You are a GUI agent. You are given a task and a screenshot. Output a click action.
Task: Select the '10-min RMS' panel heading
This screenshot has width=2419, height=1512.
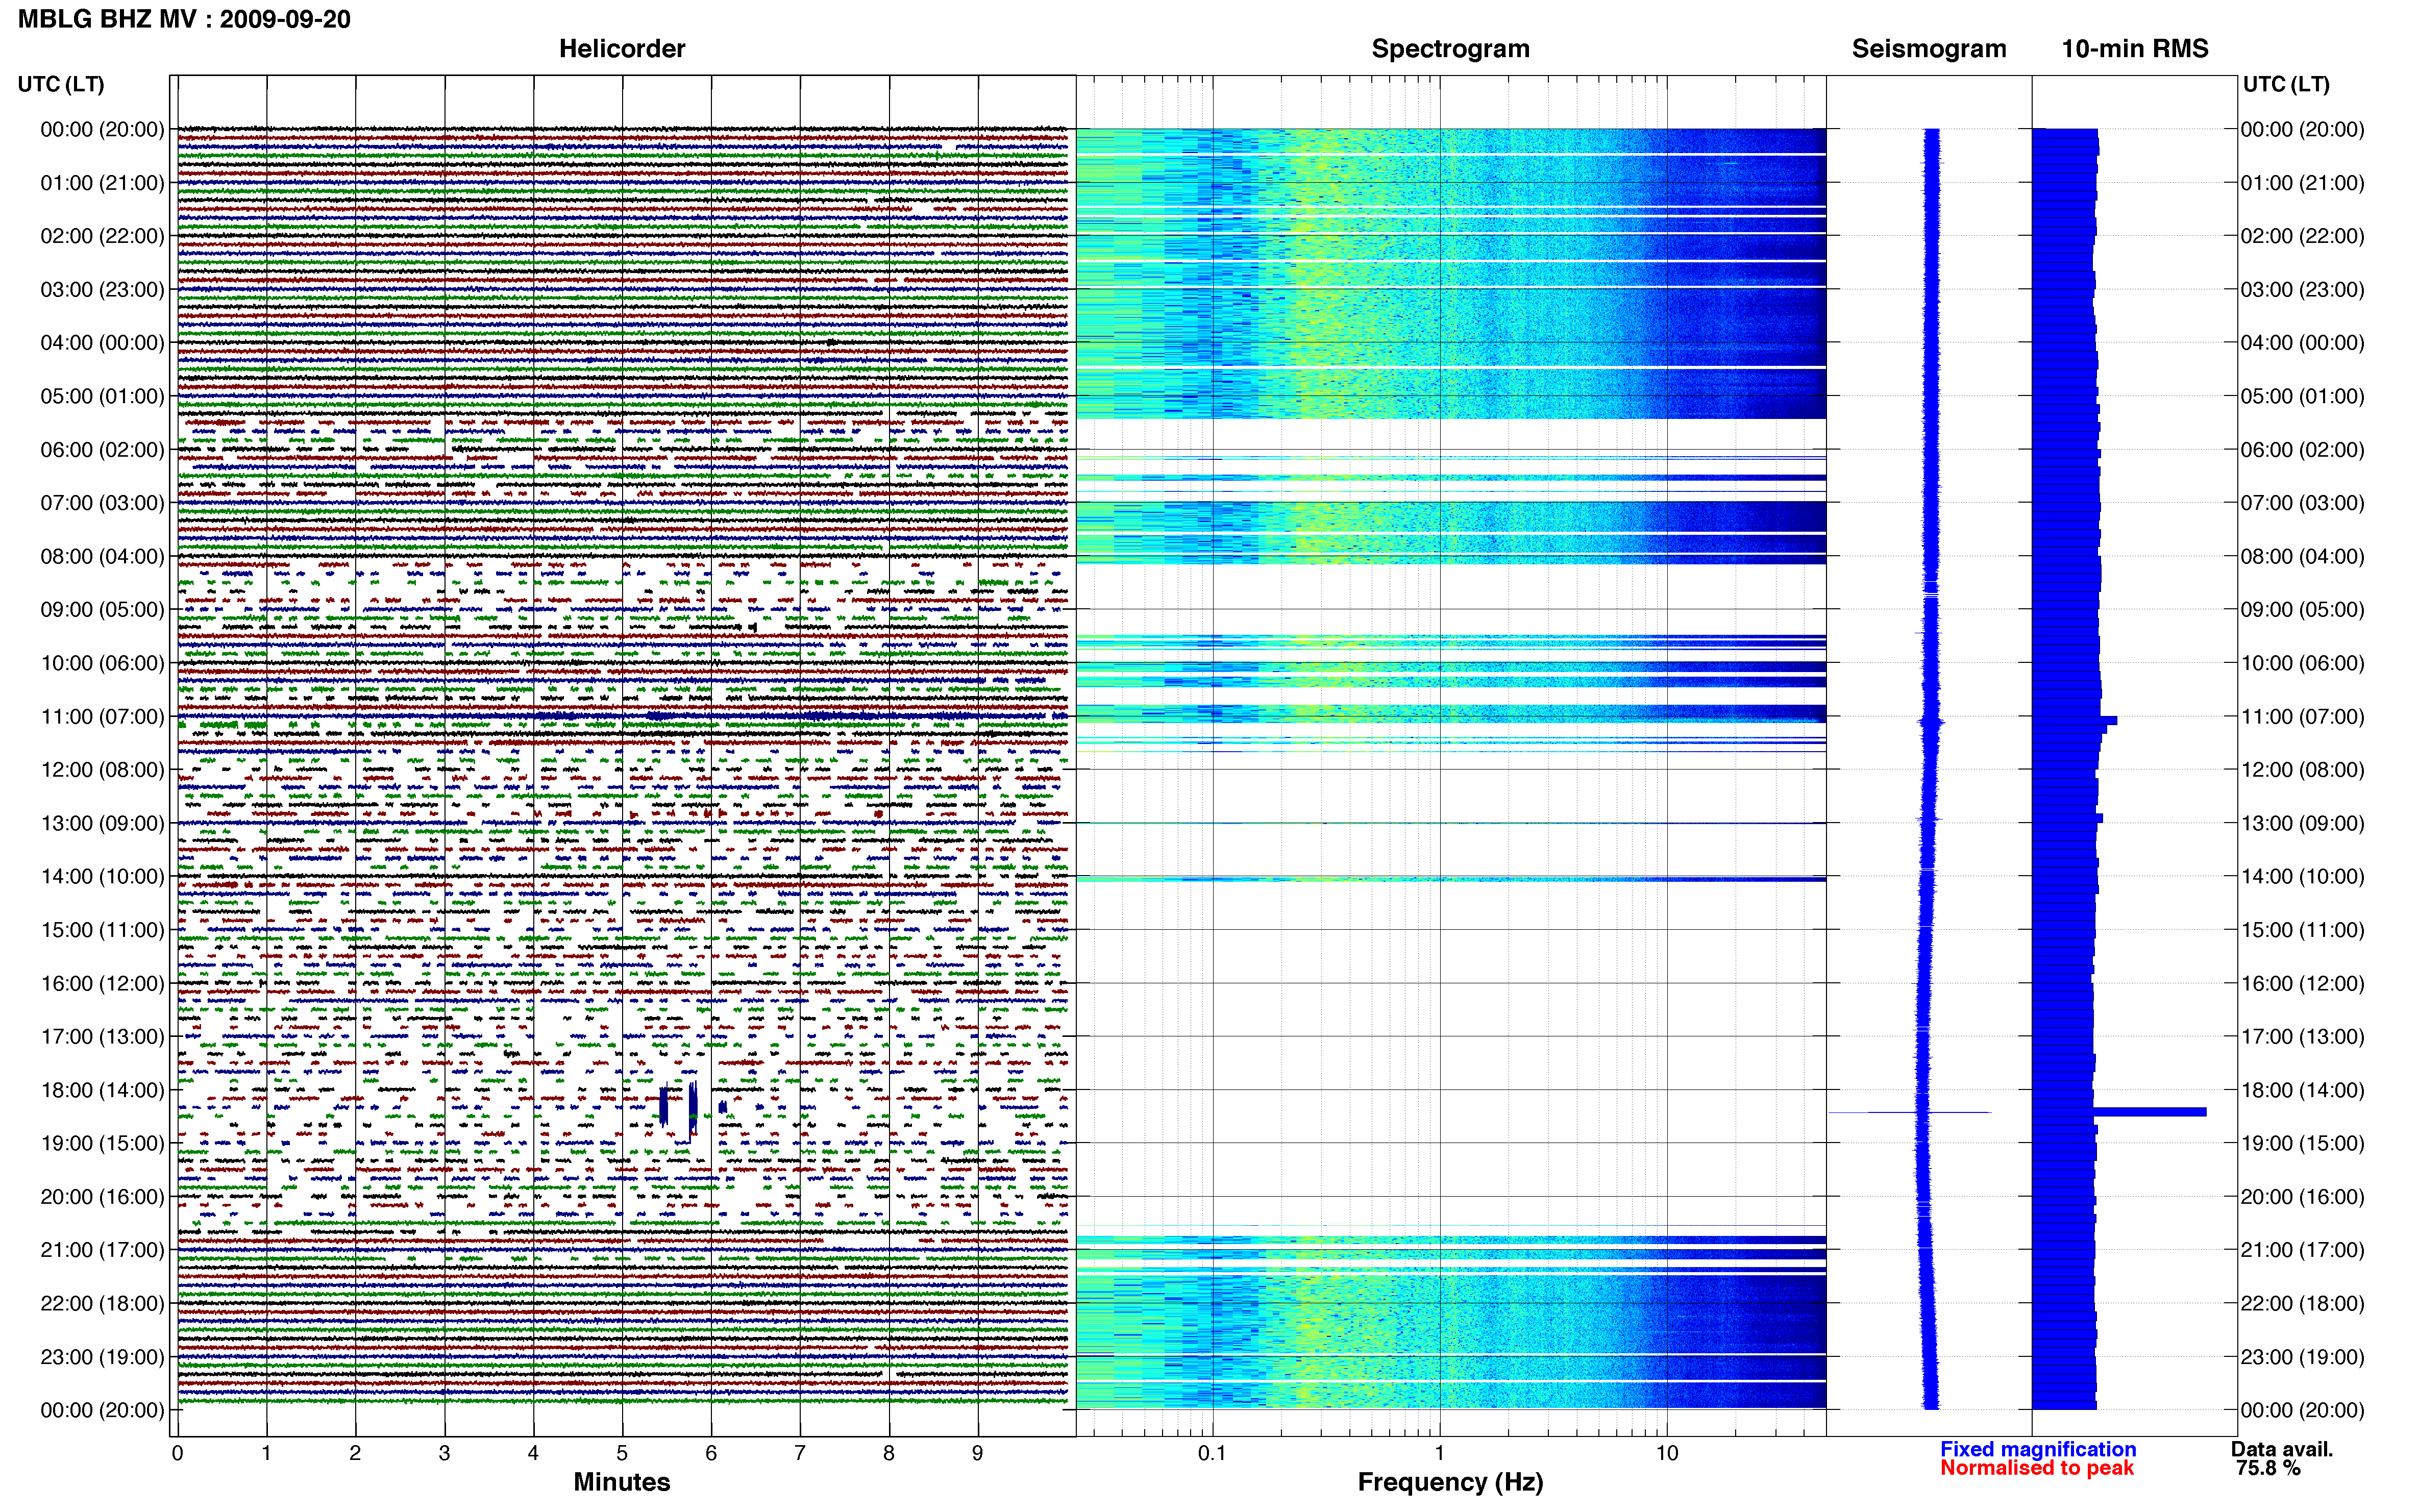[x=2135, y=49]
